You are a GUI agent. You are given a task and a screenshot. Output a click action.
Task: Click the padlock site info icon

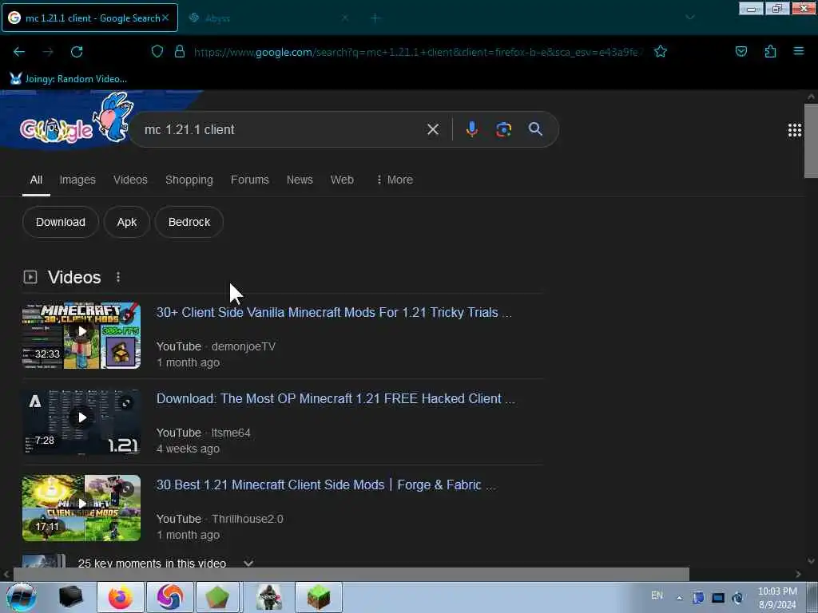(x=180, y=51)
